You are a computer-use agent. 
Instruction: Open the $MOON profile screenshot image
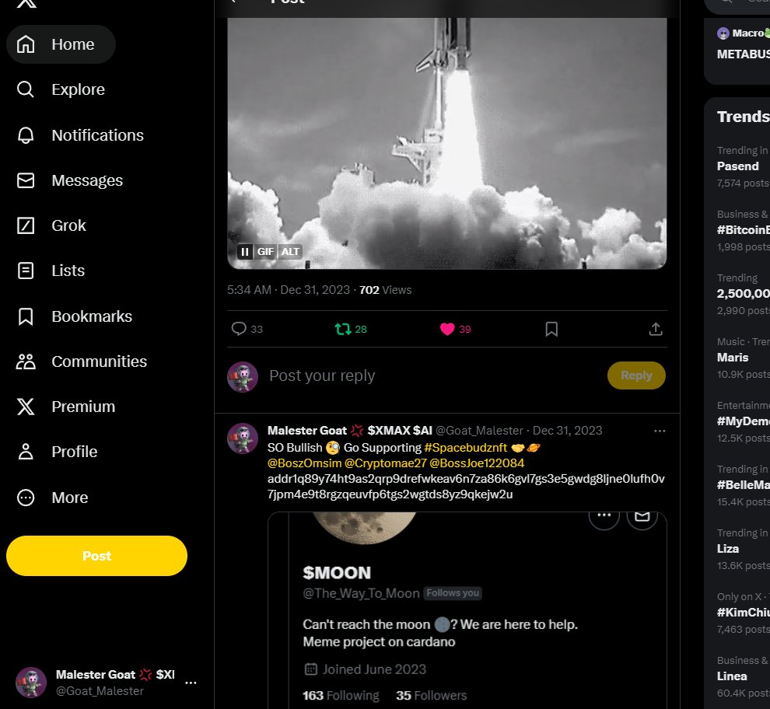467,609
